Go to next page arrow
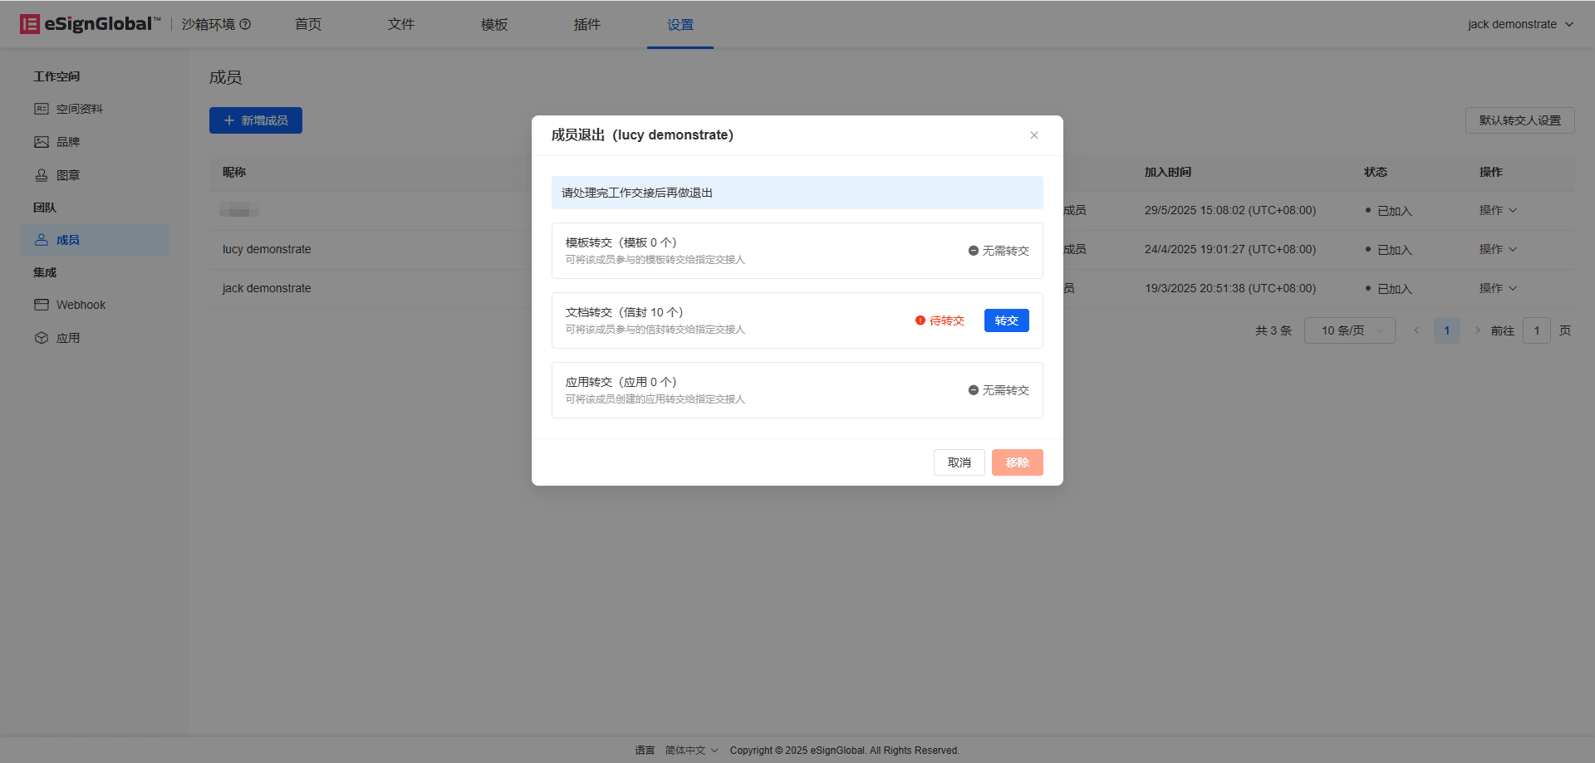 pos(1477,330)
